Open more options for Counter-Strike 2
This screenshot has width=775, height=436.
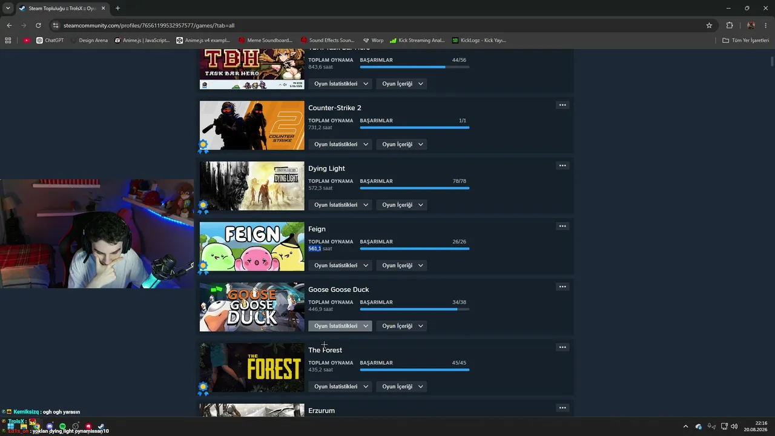(x=562, y=105)
